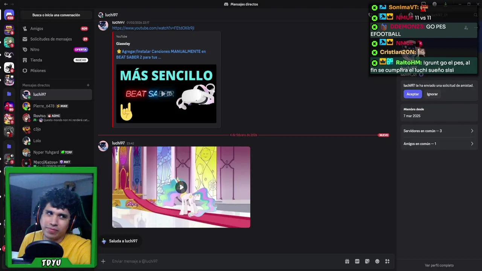Screen dimensions: 482x271
Task: Expand the second server folder
Action: tap(9, 146)
